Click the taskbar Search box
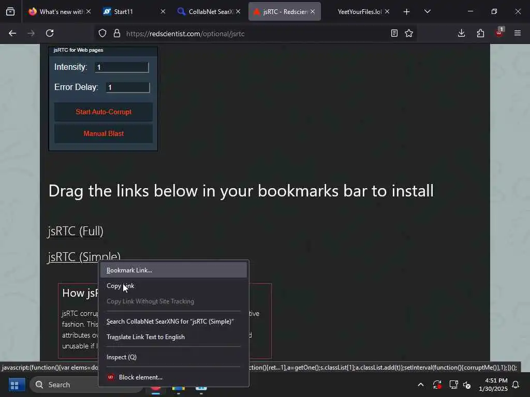The height and width of the screenshot is (397, 530). [x=64, y=385]
